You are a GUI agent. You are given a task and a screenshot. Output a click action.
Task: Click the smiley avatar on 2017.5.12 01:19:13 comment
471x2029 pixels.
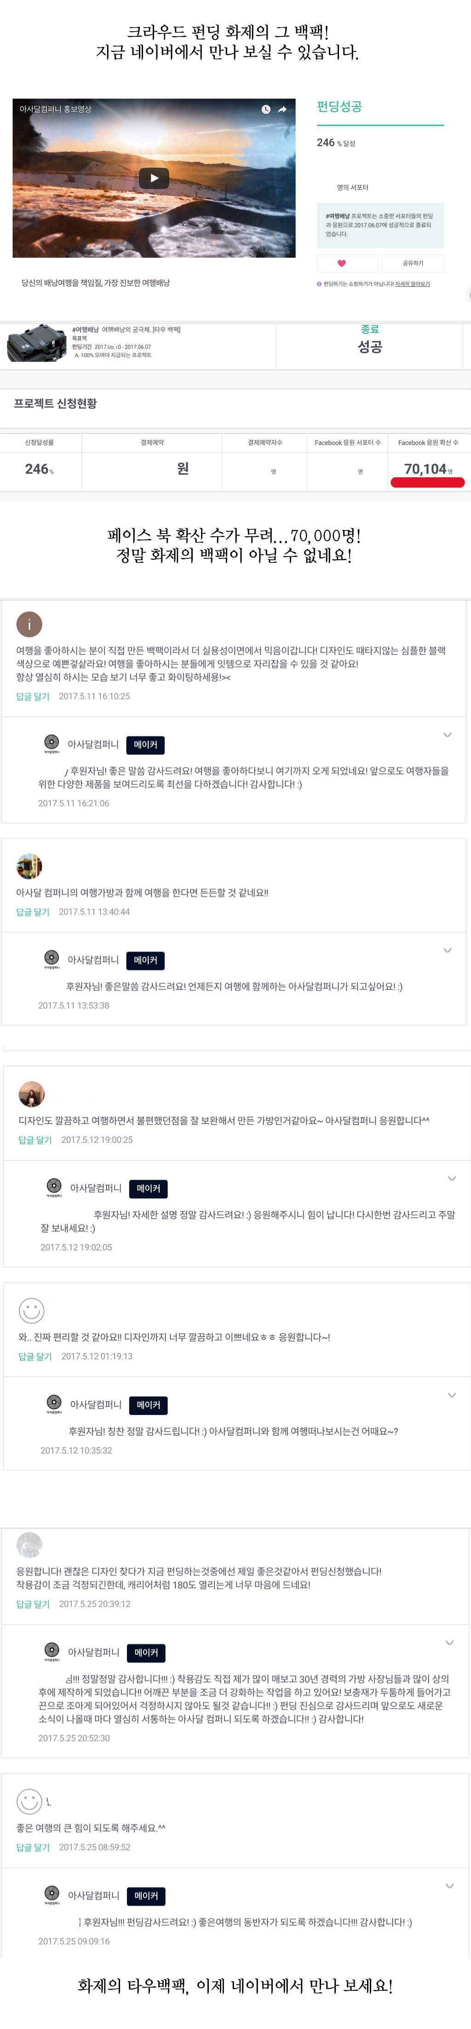(x=31, y=1310)
